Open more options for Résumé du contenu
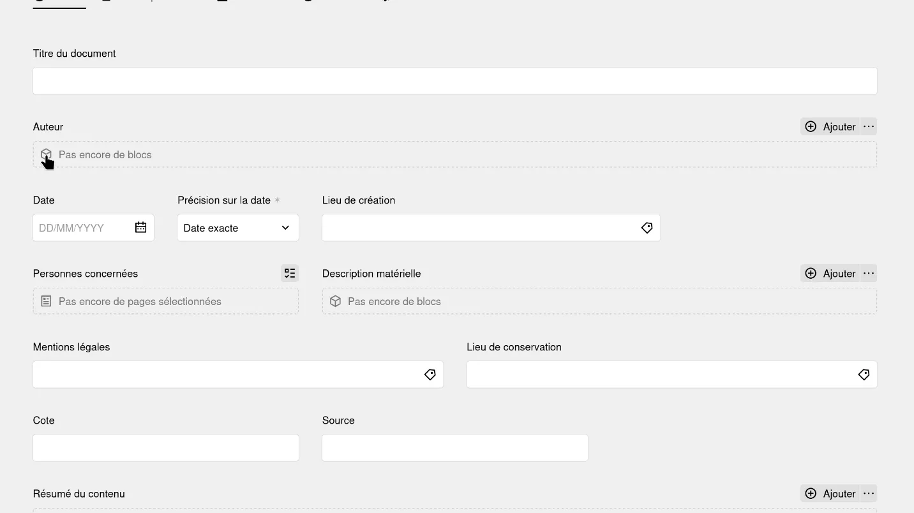Screen dimensions: 914x513 pos(869,493)
